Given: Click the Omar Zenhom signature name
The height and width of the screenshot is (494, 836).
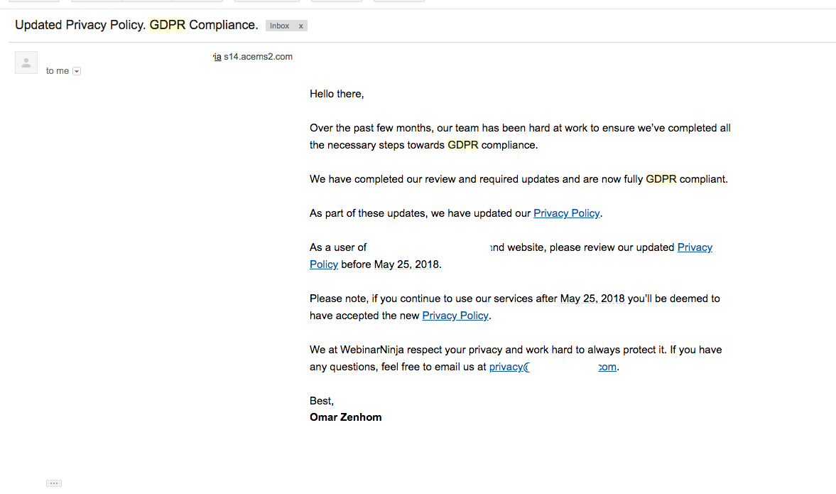Looking at the screenshot, I should tap(345, 417).
